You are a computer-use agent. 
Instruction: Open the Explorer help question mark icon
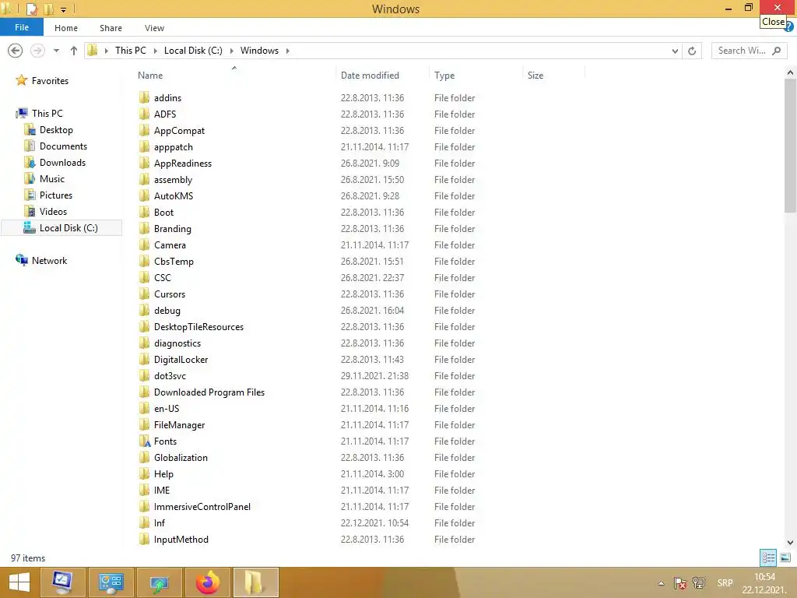coord(789,26)
